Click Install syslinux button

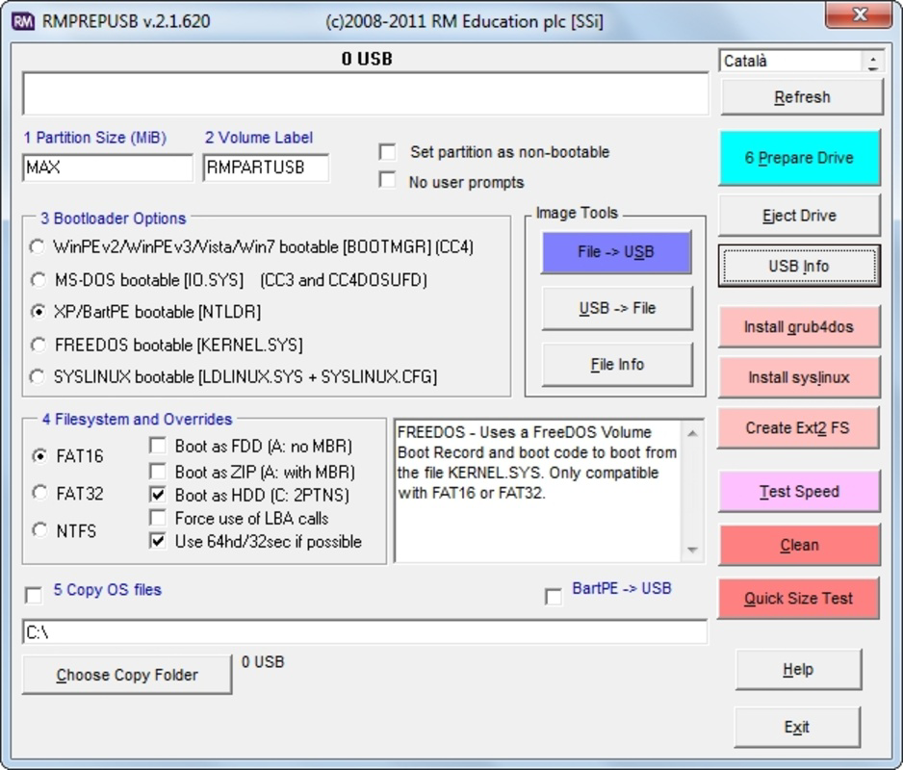799,377
